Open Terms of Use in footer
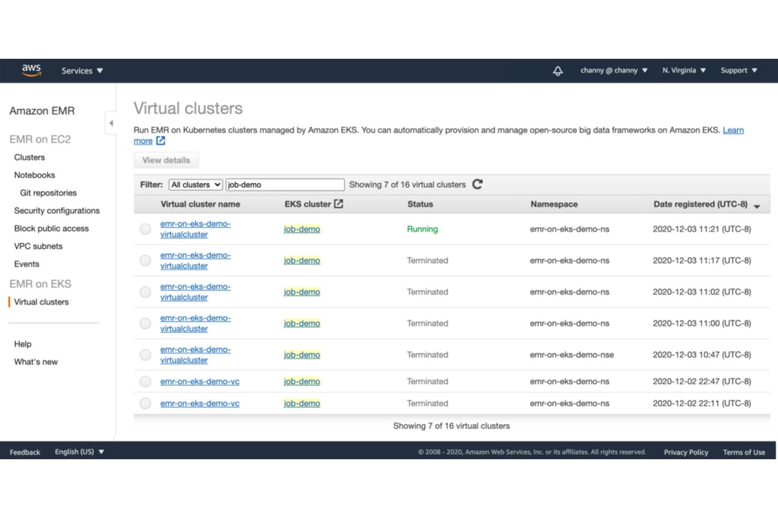 tap(744, 452)
